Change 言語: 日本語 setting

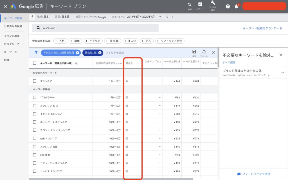(62, 17)
